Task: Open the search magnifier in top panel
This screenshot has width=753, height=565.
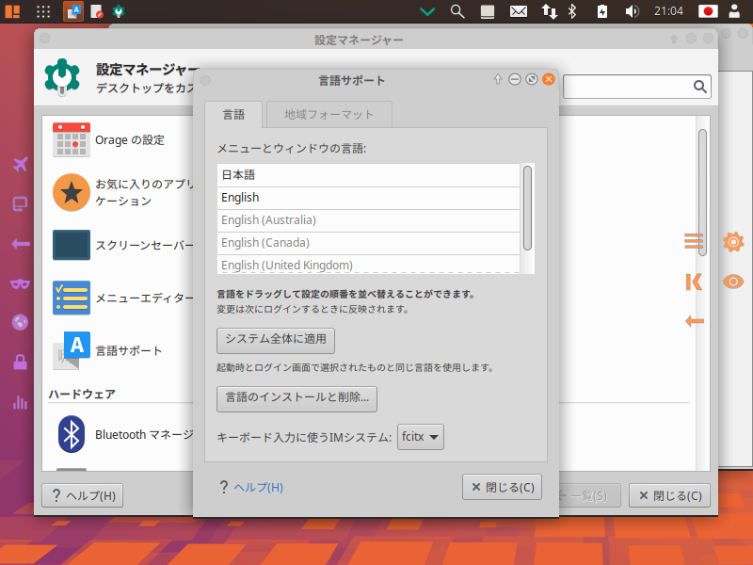Action: [457, 11]
